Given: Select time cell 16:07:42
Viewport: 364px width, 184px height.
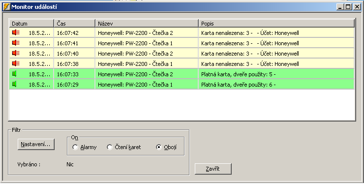Looking at the screenshot, I should (68, 33).
